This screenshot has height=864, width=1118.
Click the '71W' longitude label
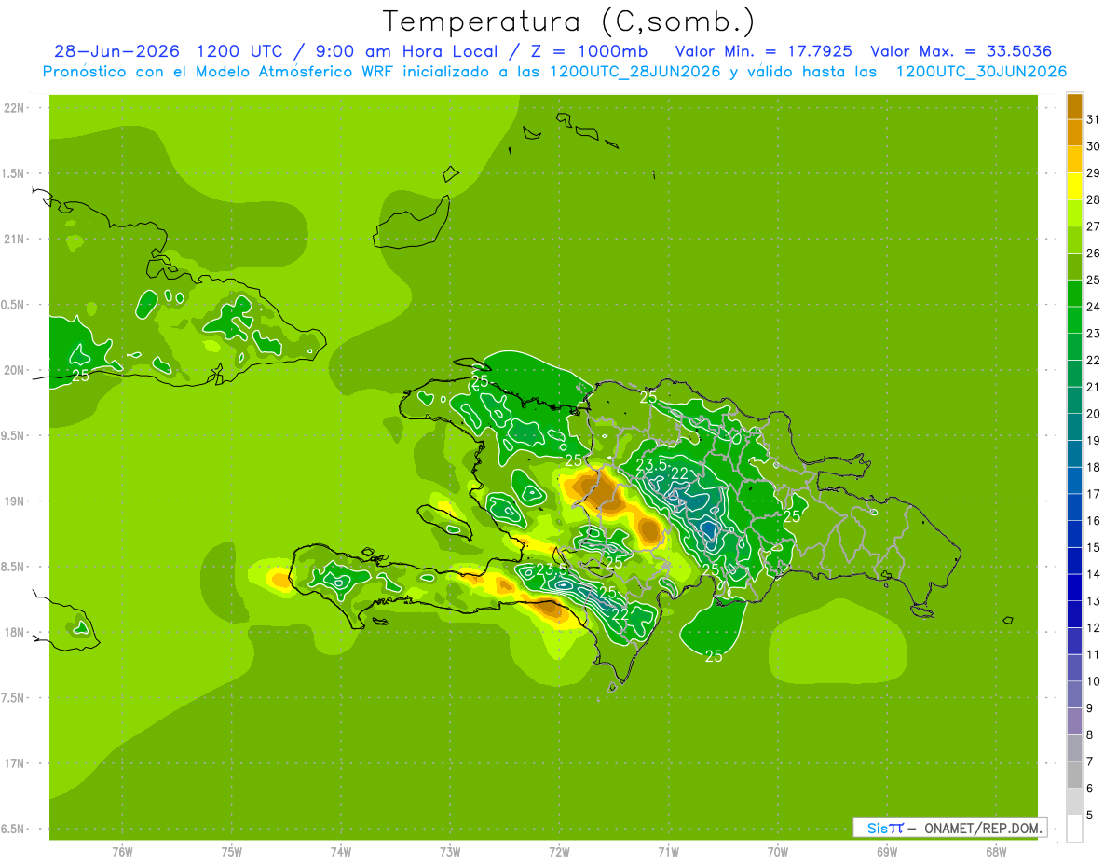coord(668,852)
